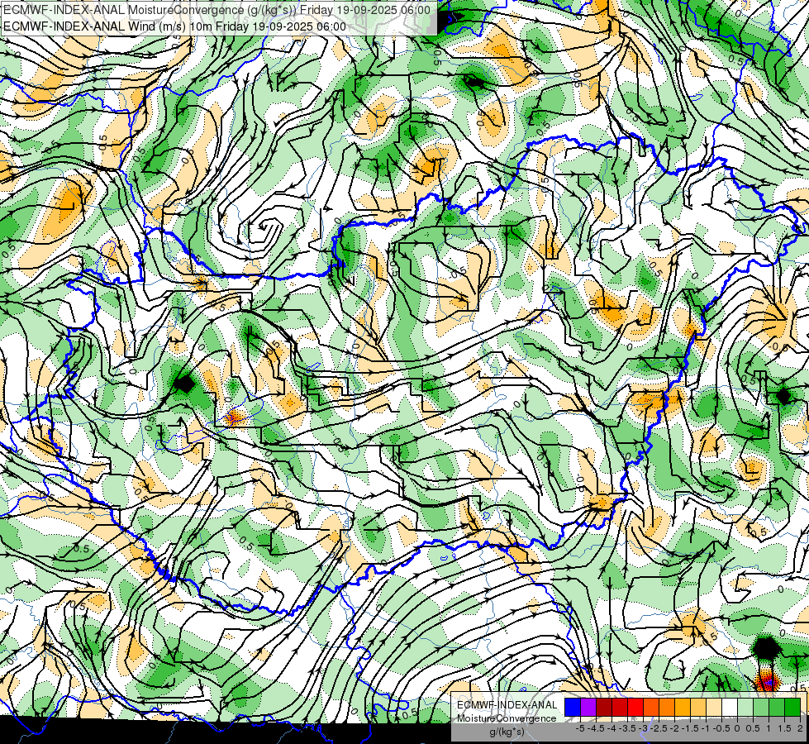This screenshot has height=744, width=809.
Task: Pick the darkest green legend swatch before 2
Action: (792, 708)
